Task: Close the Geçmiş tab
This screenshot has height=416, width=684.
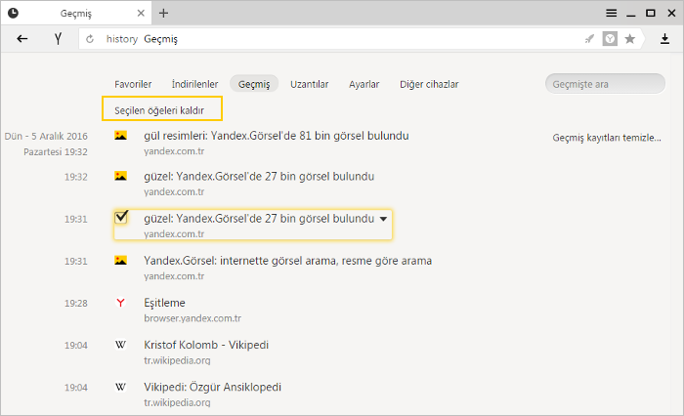Action: coord(141,13)
